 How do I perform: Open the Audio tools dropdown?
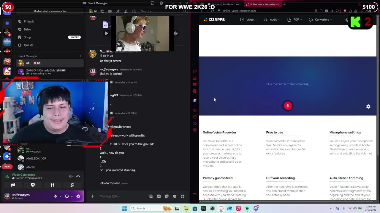(x=272, y=20)
